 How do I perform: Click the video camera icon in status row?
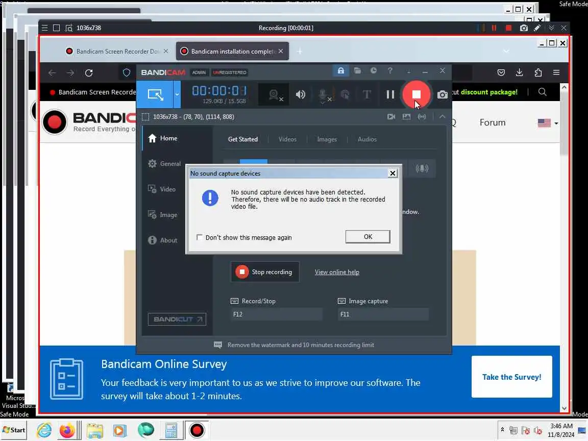point(391,116)
